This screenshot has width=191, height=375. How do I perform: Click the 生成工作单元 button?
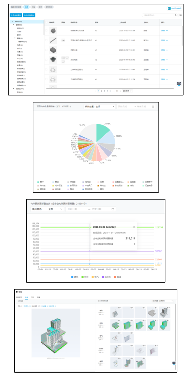tap(175, 9)
